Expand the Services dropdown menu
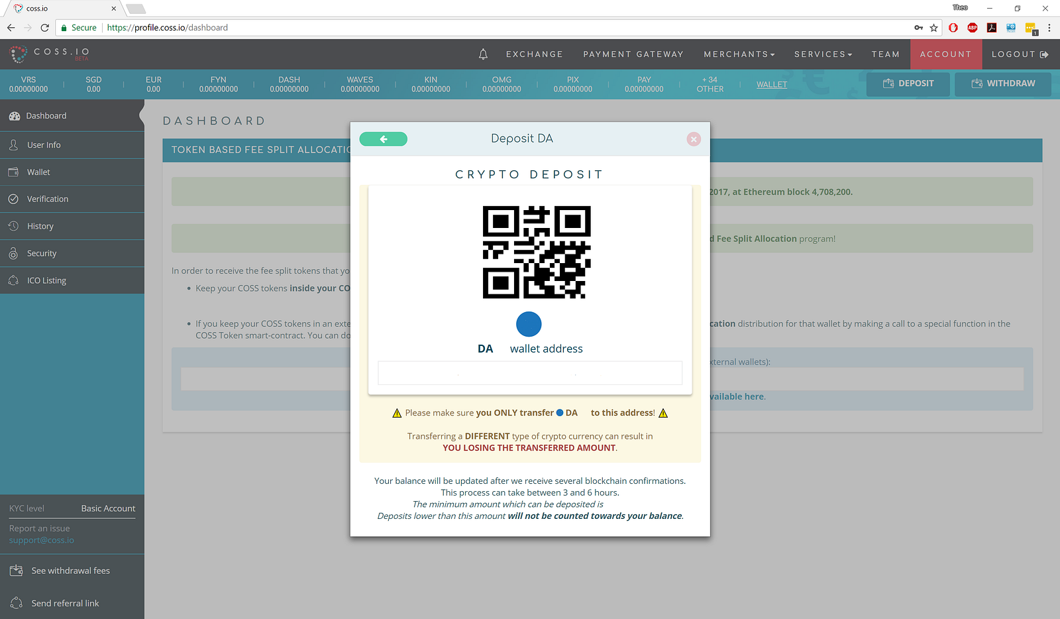 [823, 54]
